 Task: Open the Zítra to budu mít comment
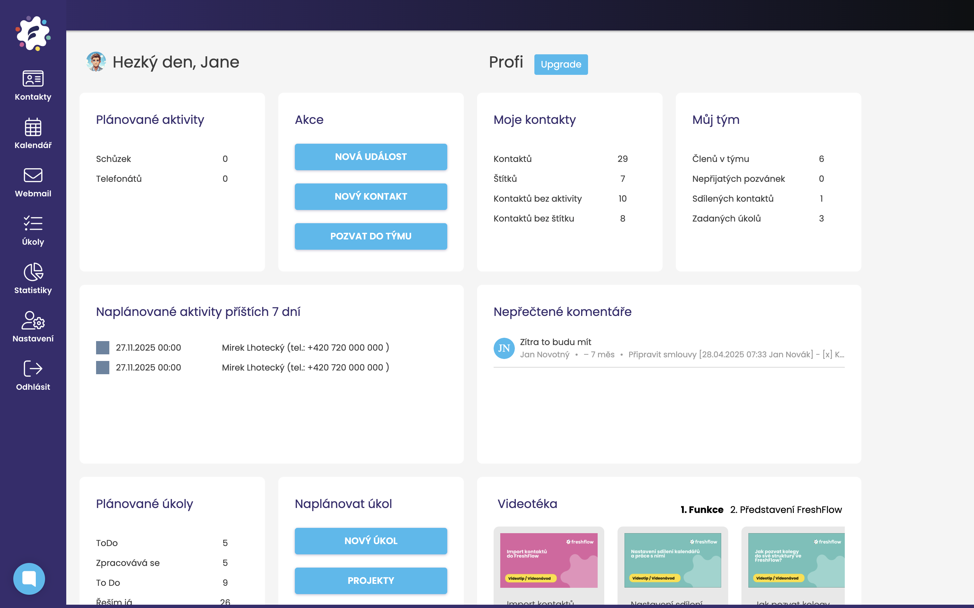(555, 342)
